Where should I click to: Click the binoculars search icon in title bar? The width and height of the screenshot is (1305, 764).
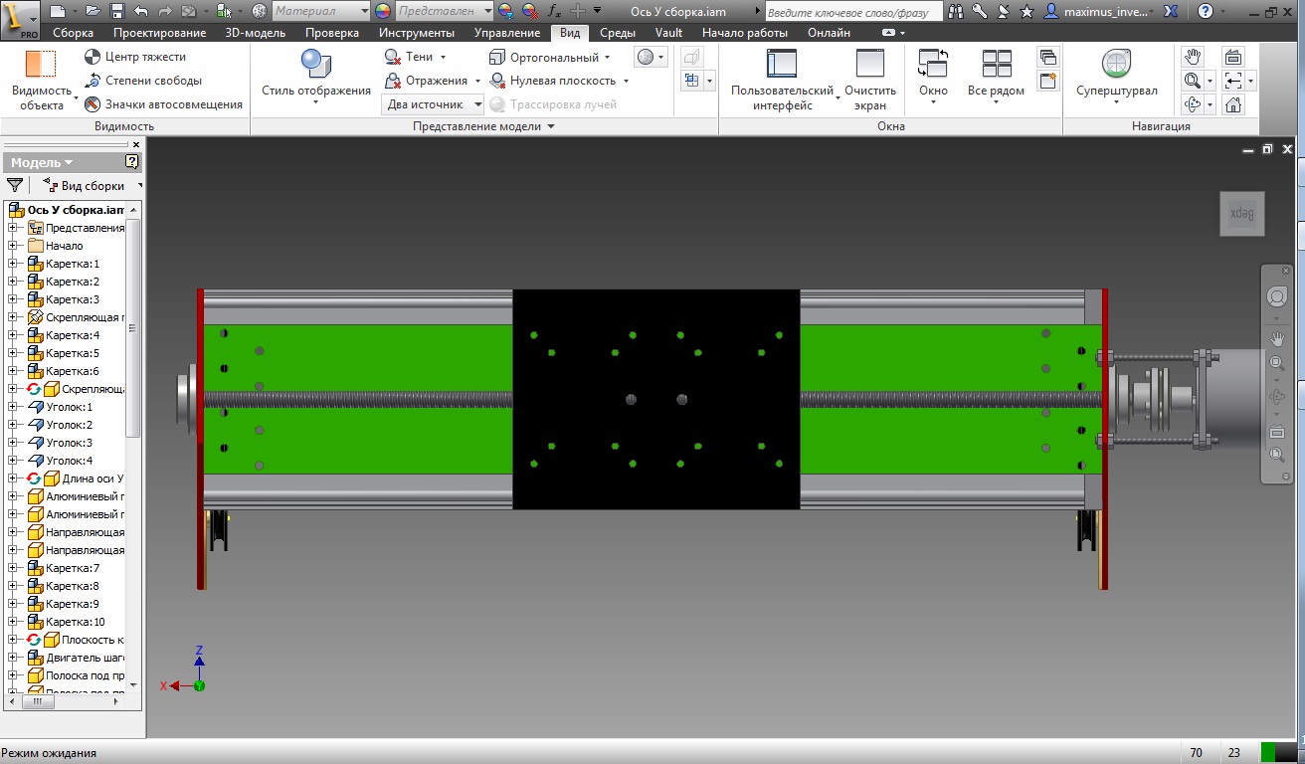click(956, 11)
